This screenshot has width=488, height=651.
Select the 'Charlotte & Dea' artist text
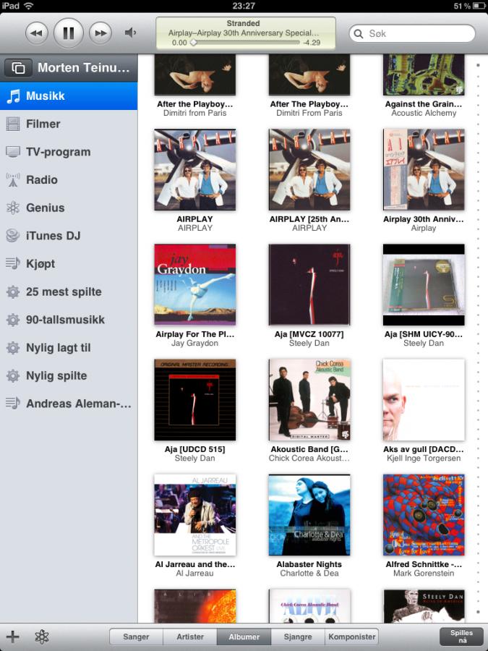(309, 573)
